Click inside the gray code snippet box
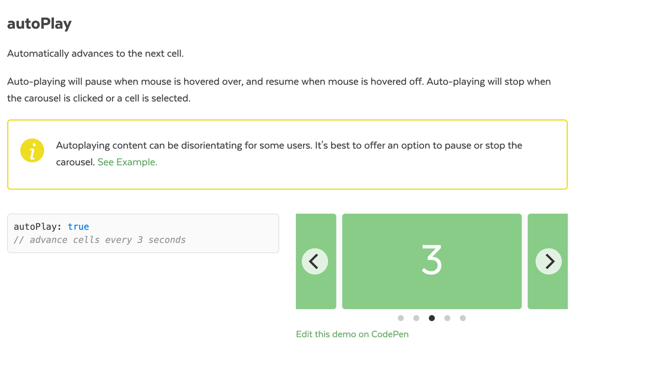The height and width of the screenshot is (373, 671). [143, 233]
